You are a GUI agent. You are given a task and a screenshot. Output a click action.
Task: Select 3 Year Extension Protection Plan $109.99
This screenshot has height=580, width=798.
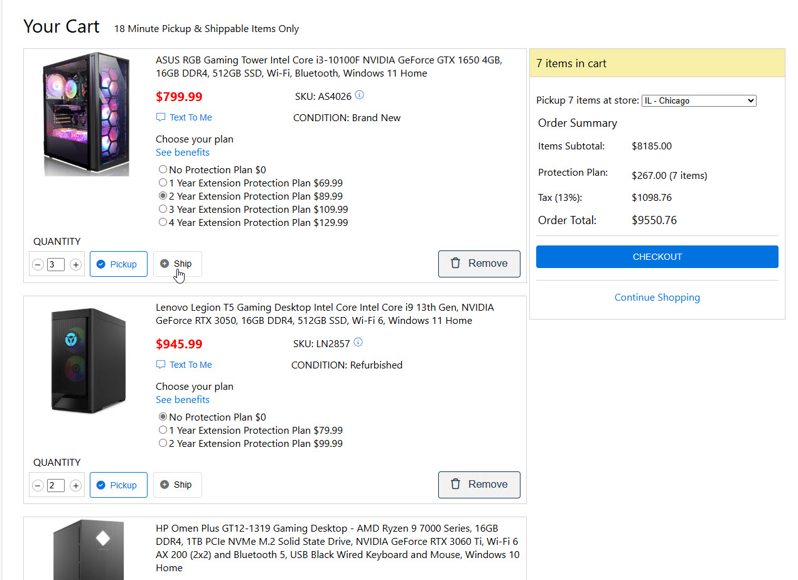coord(163,209)
